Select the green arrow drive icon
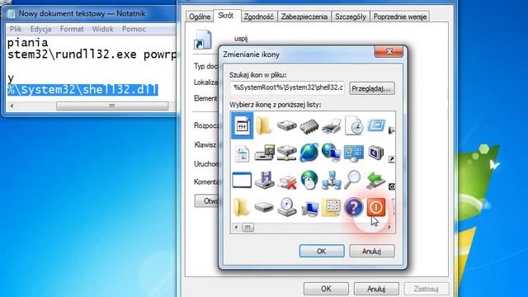 tap(376, 180)
